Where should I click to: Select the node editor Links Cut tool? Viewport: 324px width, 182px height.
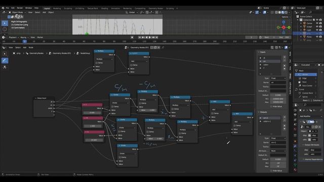pos(5,67)
